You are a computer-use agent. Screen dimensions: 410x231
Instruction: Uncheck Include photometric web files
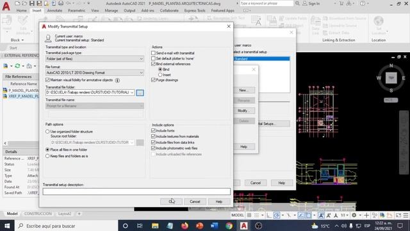pos(153,148)
